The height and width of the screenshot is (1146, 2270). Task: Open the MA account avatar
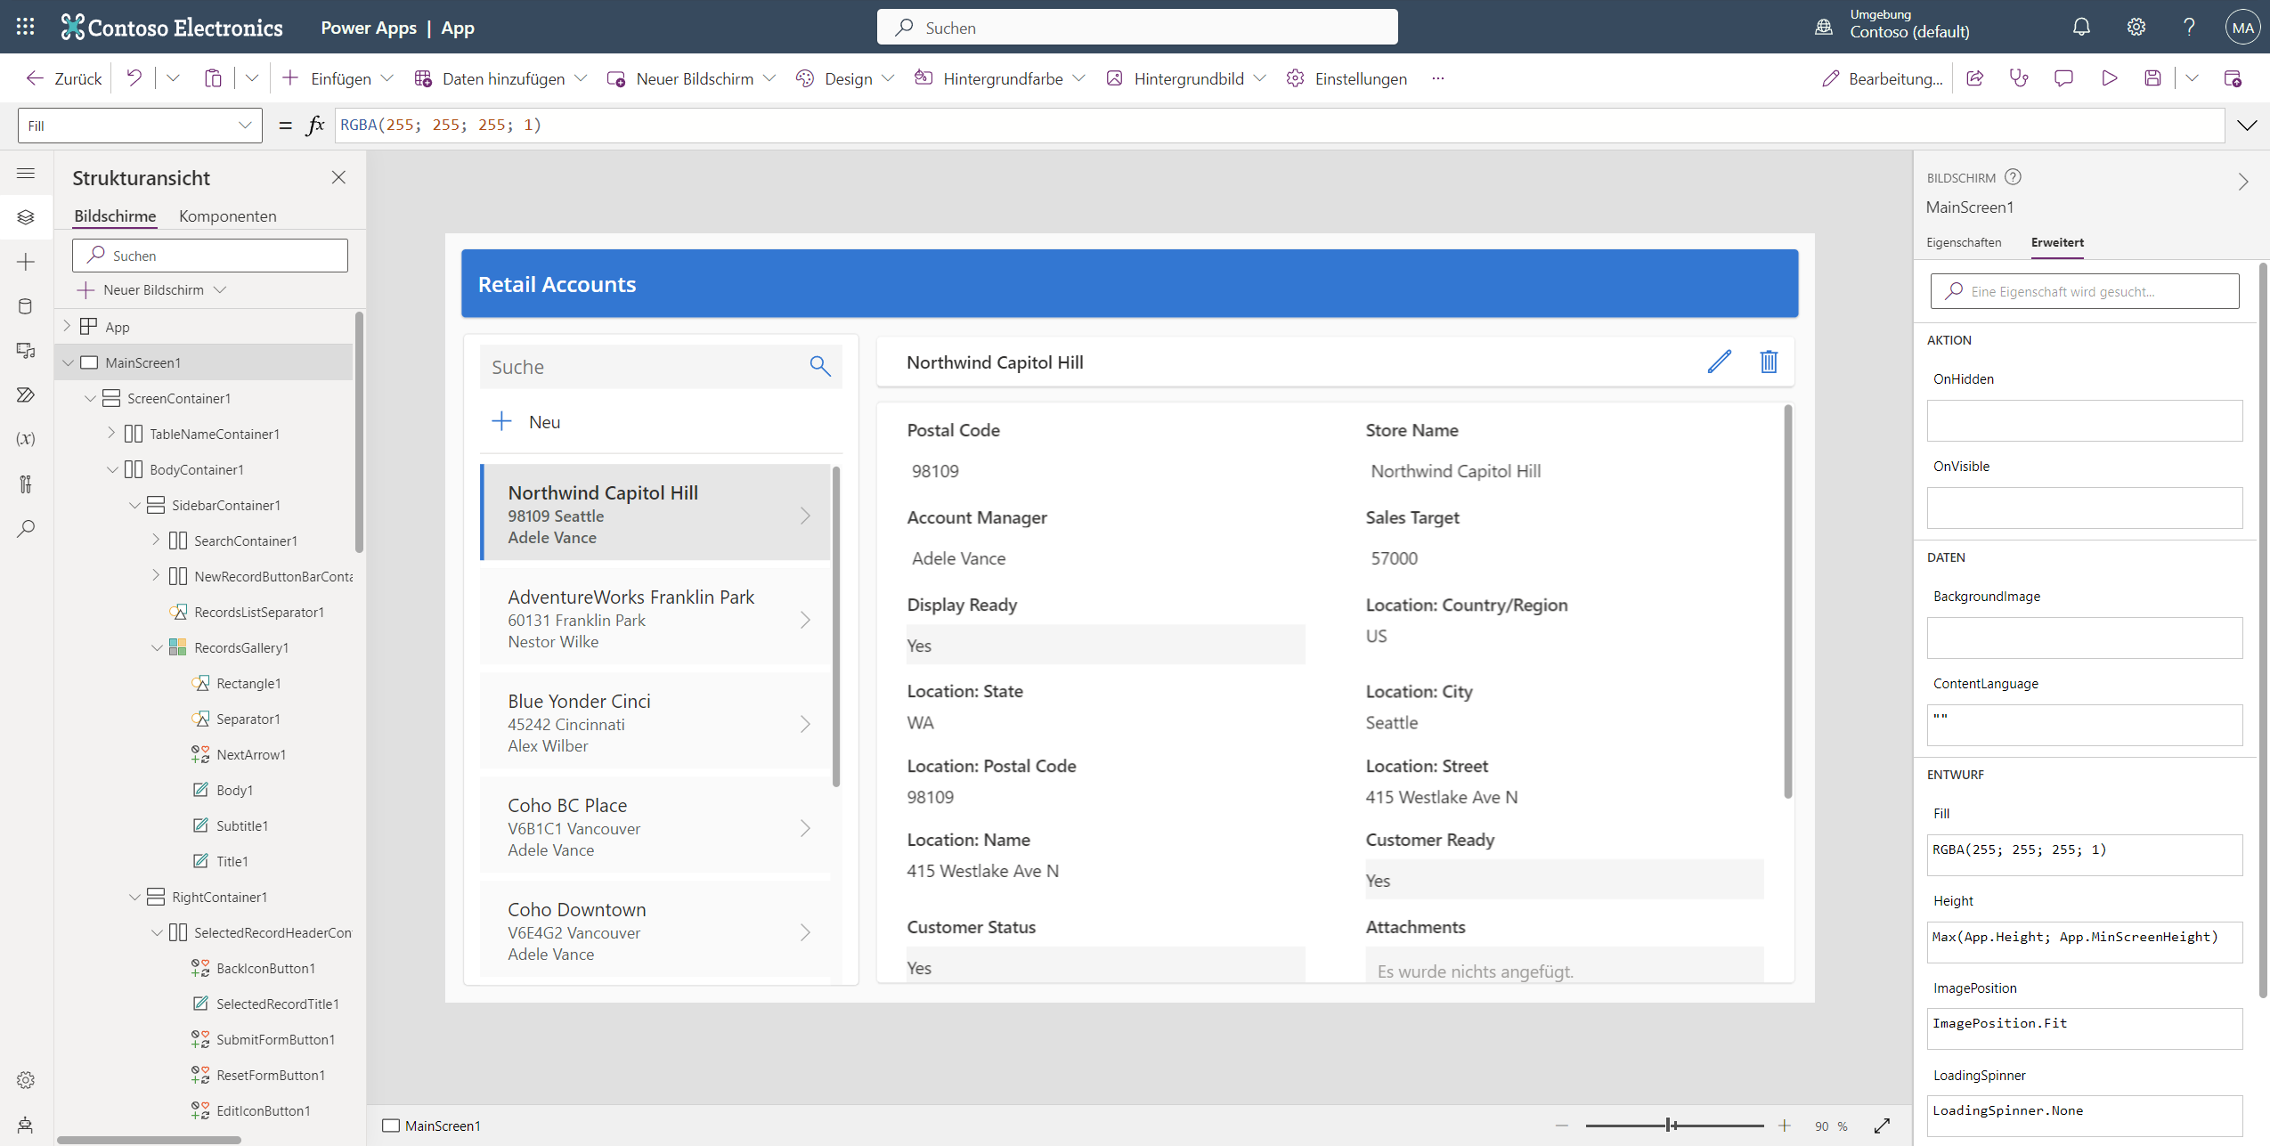coord(2242,27)
